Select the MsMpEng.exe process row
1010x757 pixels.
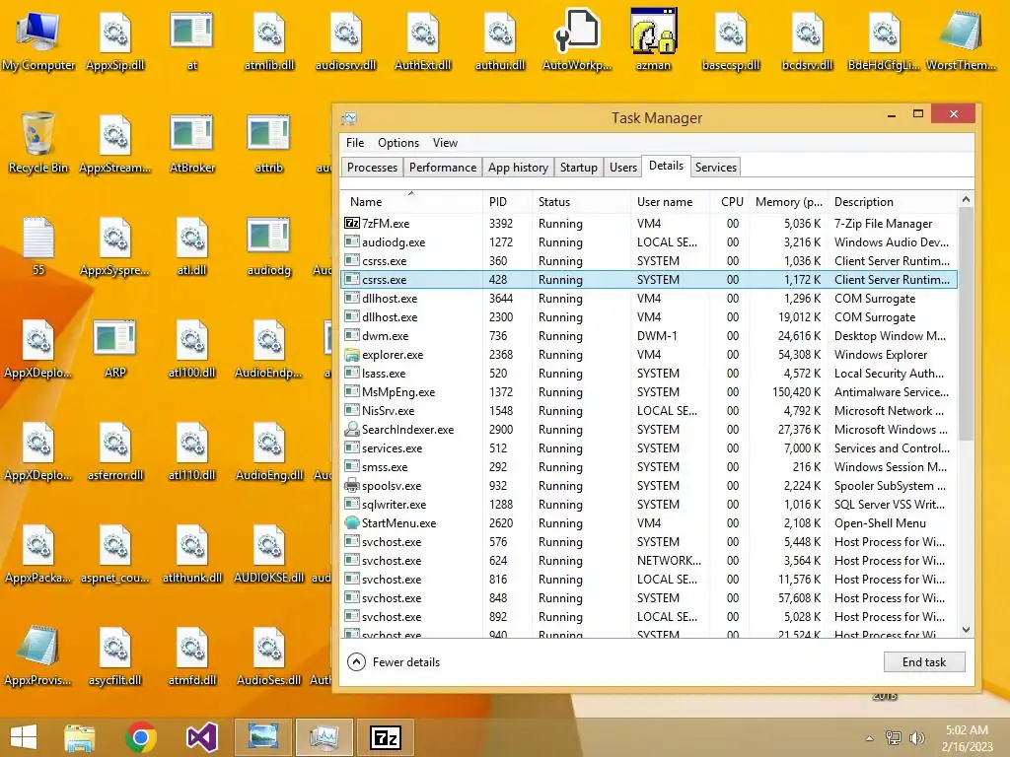tap(649, 392)
